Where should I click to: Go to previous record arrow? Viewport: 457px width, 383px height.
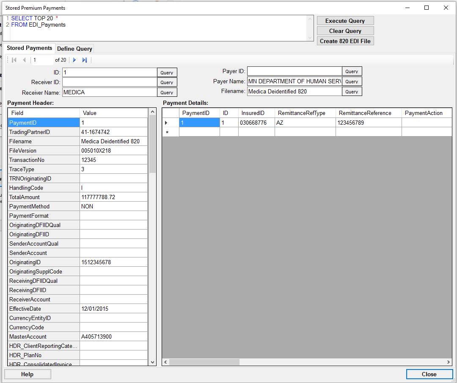24,60
